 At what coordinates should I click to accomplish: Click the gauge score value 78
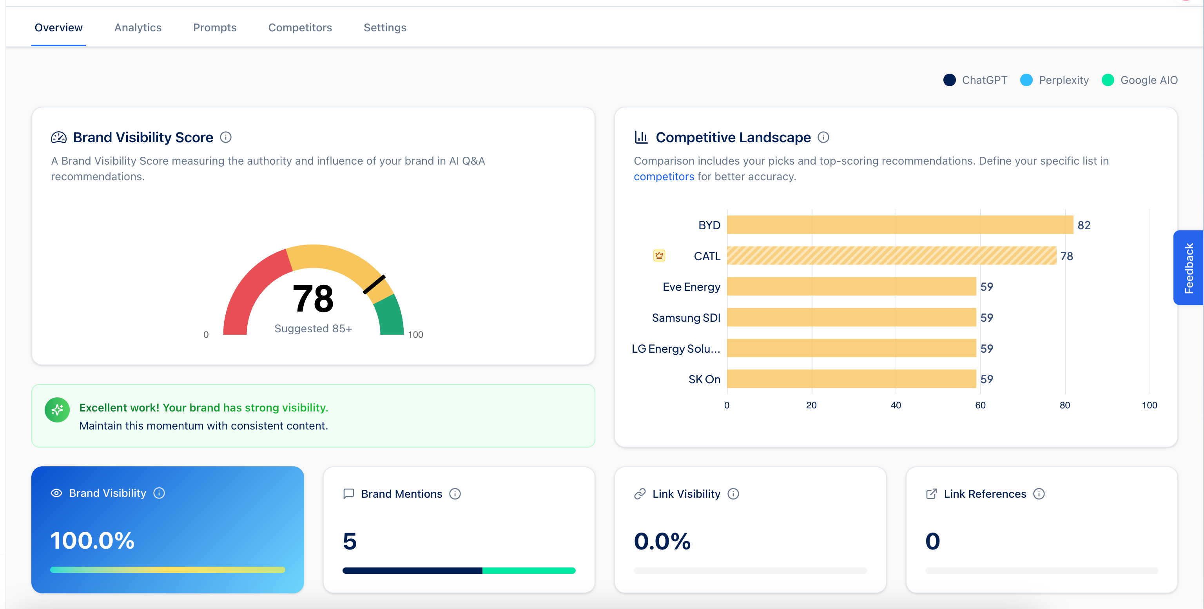click(x=313, y=299)
